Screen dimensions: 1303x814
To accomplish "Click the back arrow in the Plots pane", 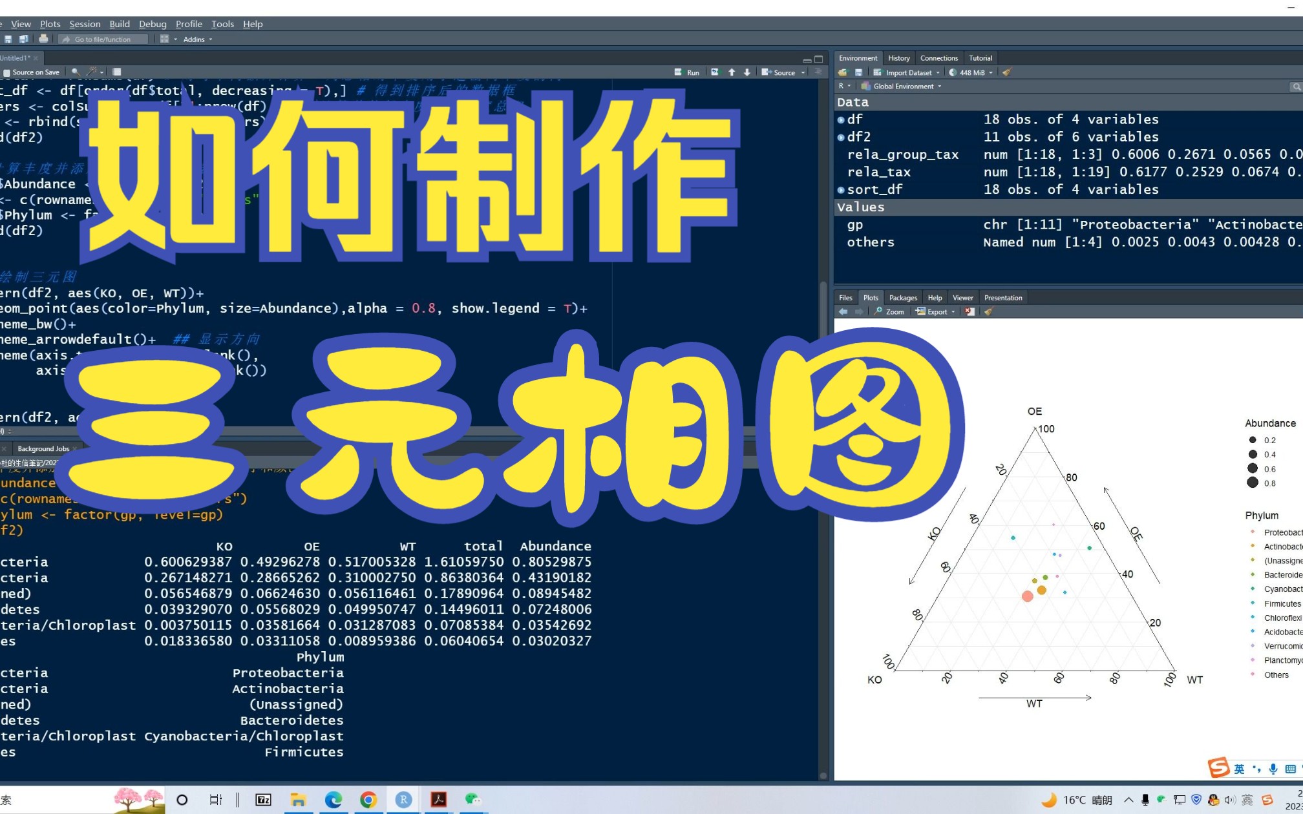I will (x=843, y=311).
